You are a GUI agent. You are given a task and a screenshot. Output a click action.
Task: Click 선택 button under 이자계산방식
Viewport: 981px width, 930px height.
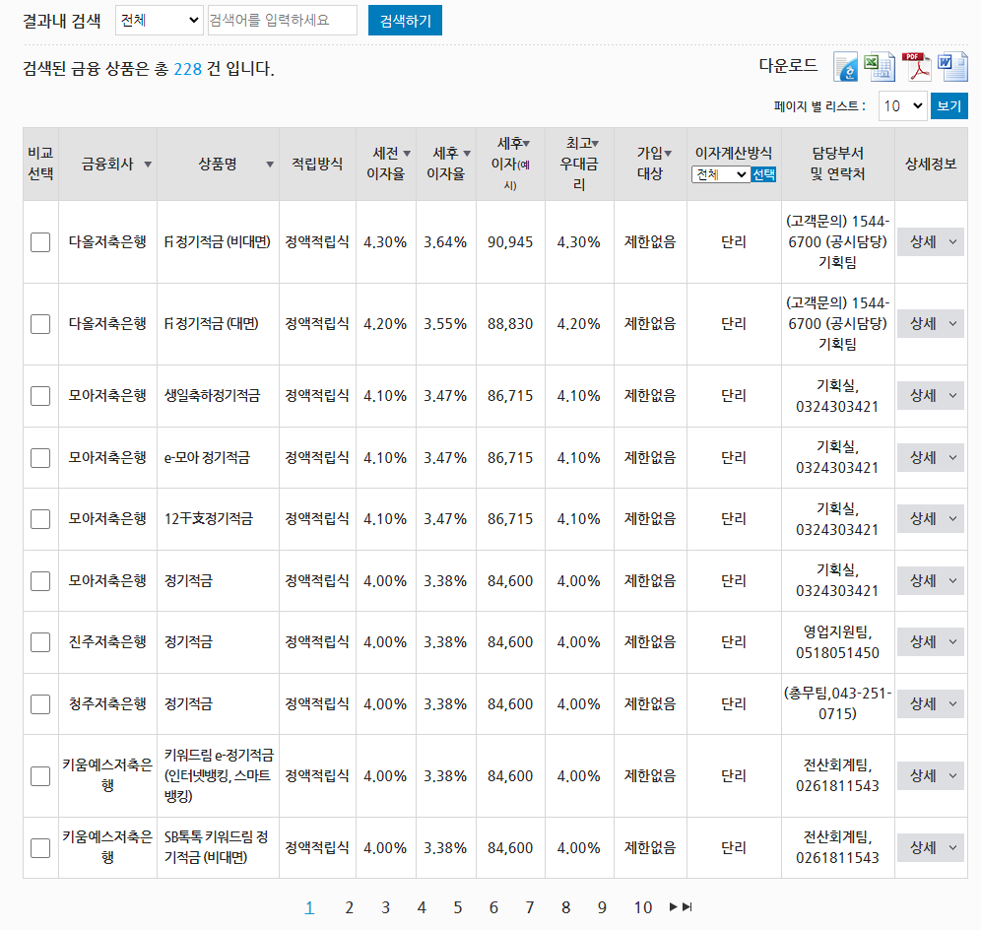click(764, 174)
